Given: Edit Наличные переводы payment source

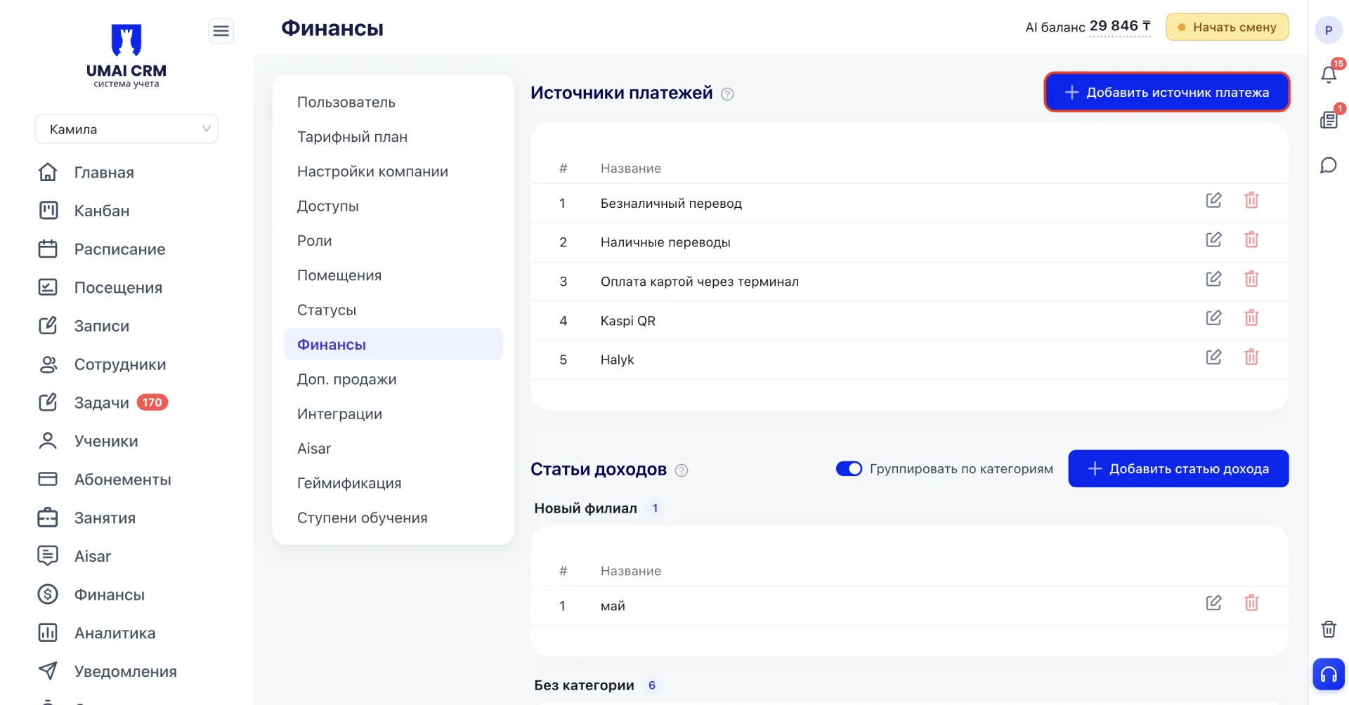Looking at the screenshot, I should coord(1213,239).
